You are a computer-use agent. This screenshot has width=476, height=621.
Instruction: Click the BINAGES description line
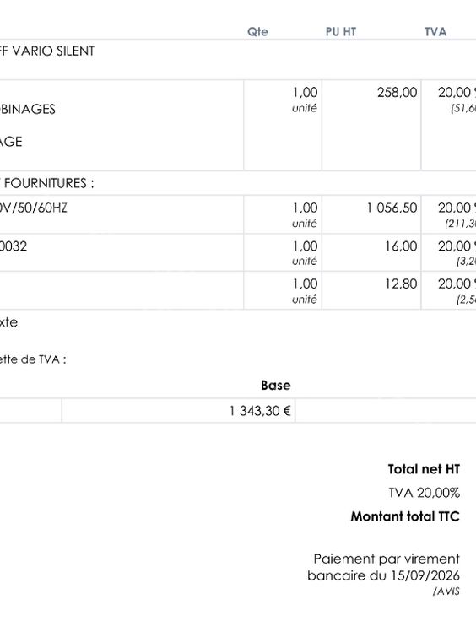pos(28,110)
